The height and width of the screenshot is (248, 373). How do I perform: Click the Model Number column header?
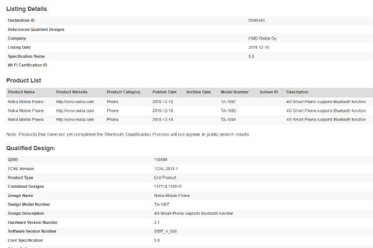(235, 92)
